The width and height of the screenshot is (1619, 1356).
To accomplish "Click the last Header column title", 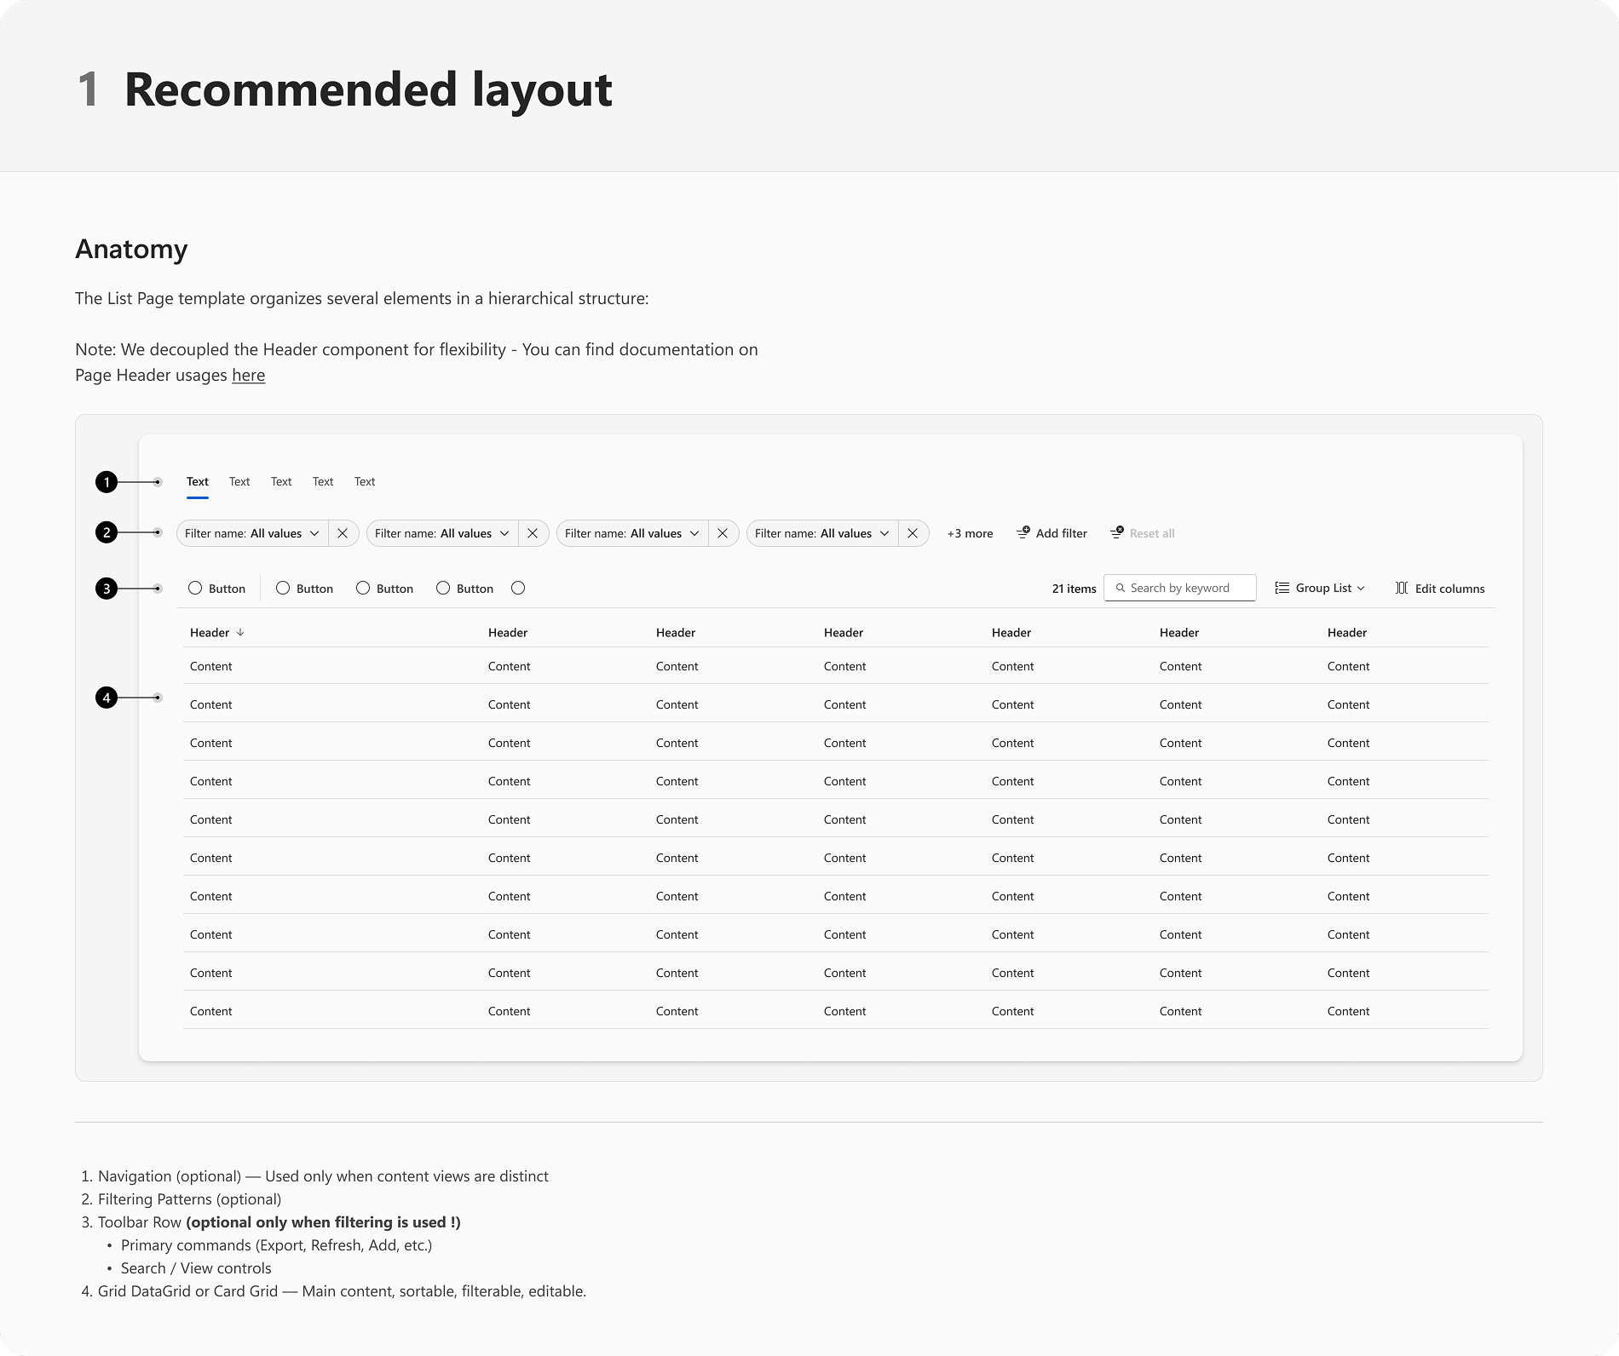I will pyautogui.click(x=1347, y=632).
